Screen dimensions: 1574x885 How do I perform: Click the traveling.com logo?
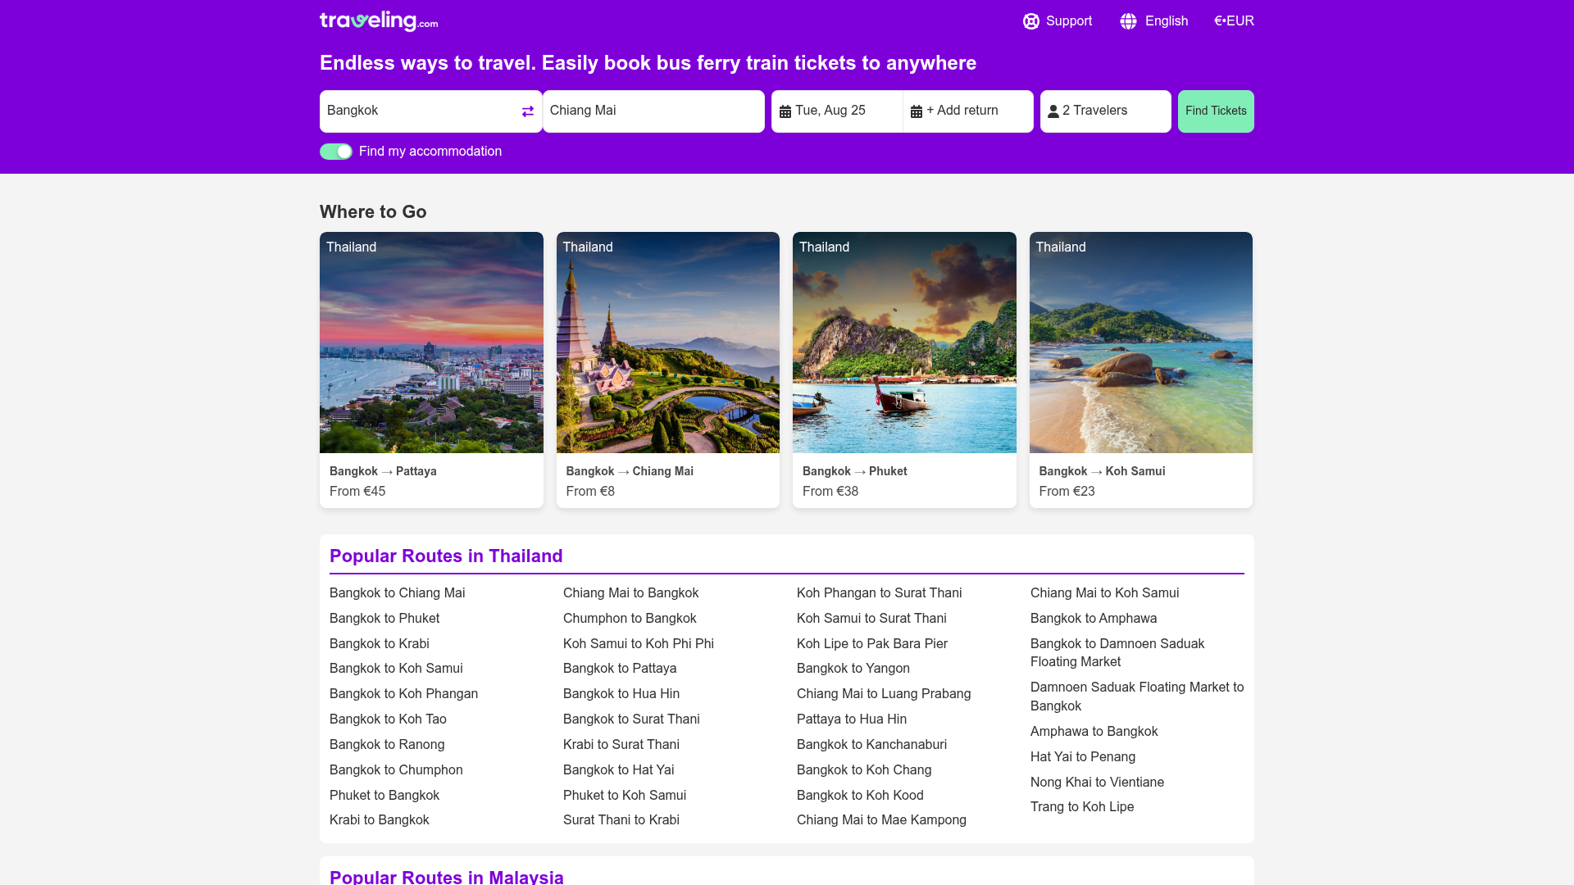coord(379,20)
